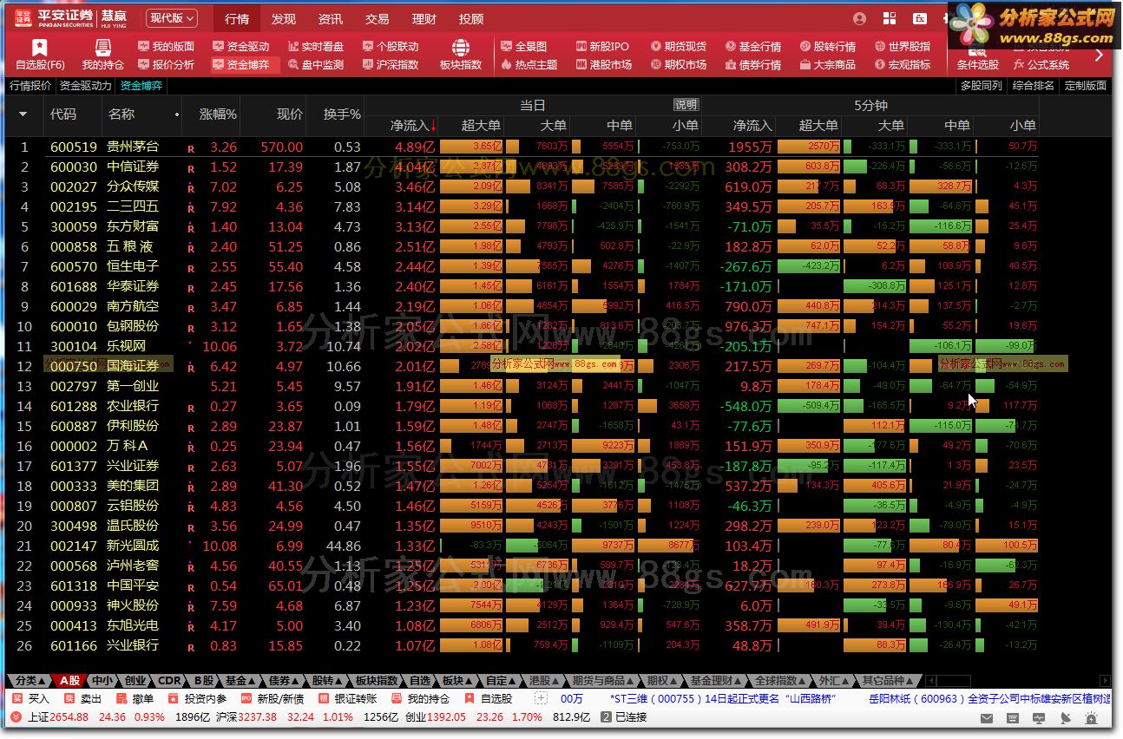This screenshot has height=739, width=1123.
Task: Expand 分类 bottom tab menu
Action: 30,681
